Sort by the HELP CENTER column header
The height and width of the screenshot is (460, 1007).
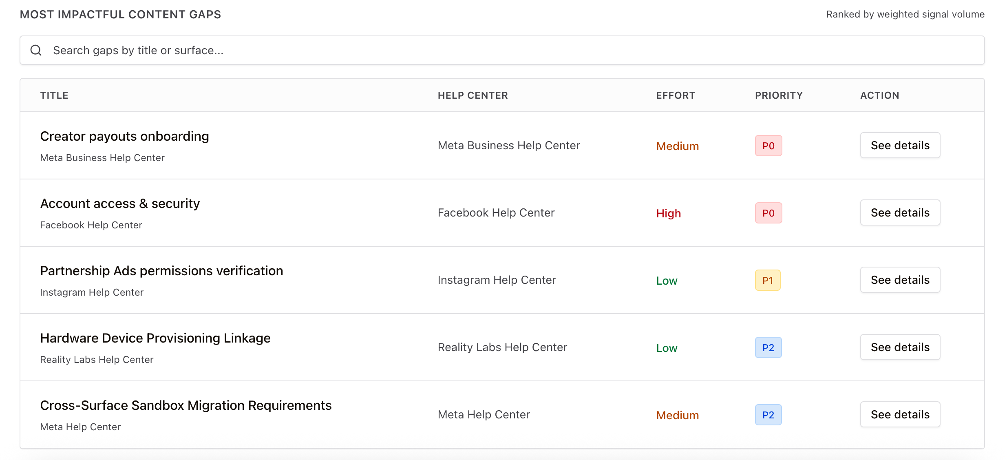click(x=473, y=95)
